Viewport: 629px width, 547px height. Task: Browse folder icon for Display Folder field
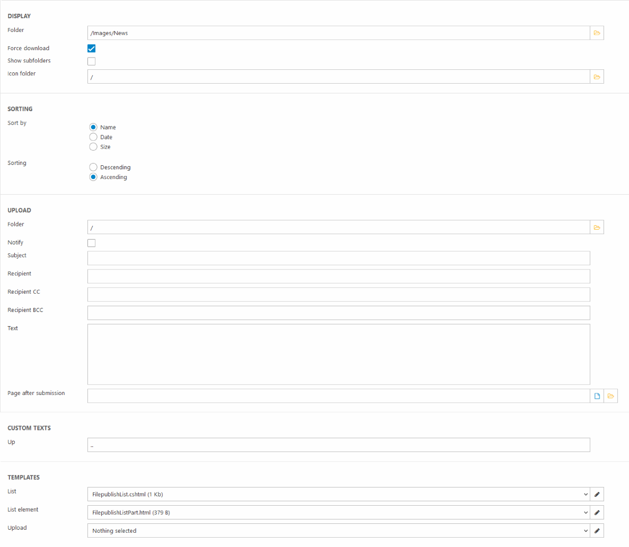tap(597, 33)
